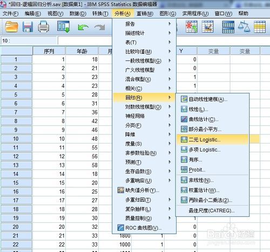Click the ROC 曲线图 menu icon
The image size is (270, 252).
pos(120,228)
